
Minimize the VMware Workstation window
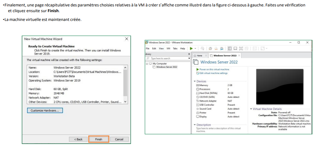(290, 42)
